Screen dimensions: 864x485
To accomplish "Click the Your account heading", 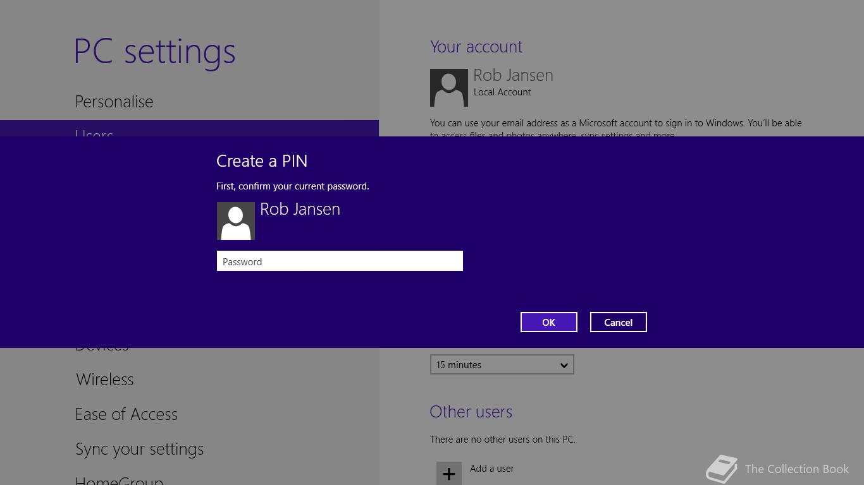I will tap(476, 47).
